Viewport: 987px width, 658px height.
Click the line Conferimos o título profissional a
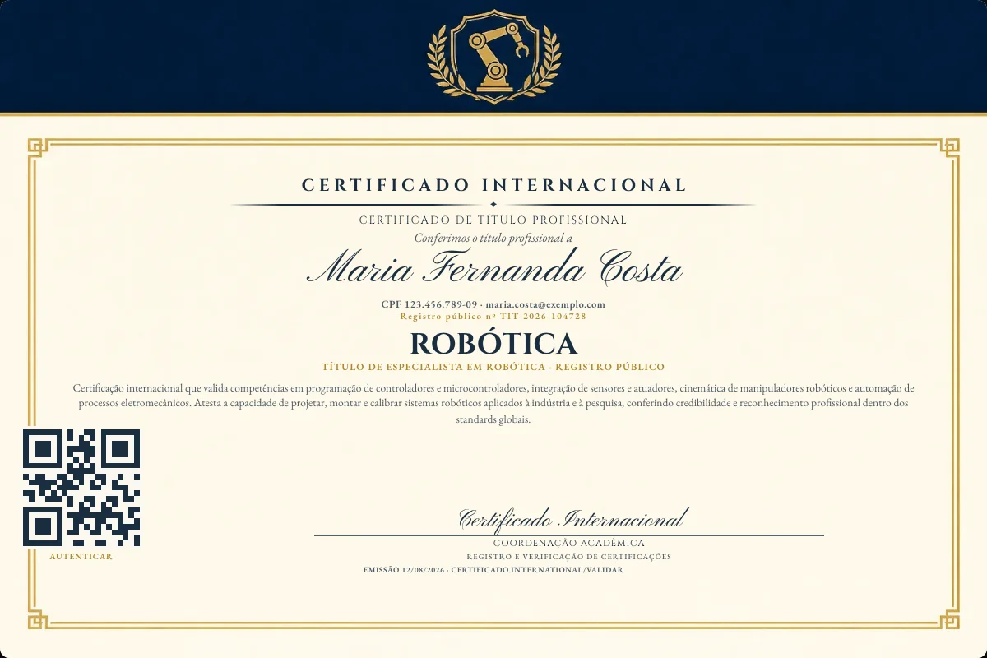pos(493,238)
